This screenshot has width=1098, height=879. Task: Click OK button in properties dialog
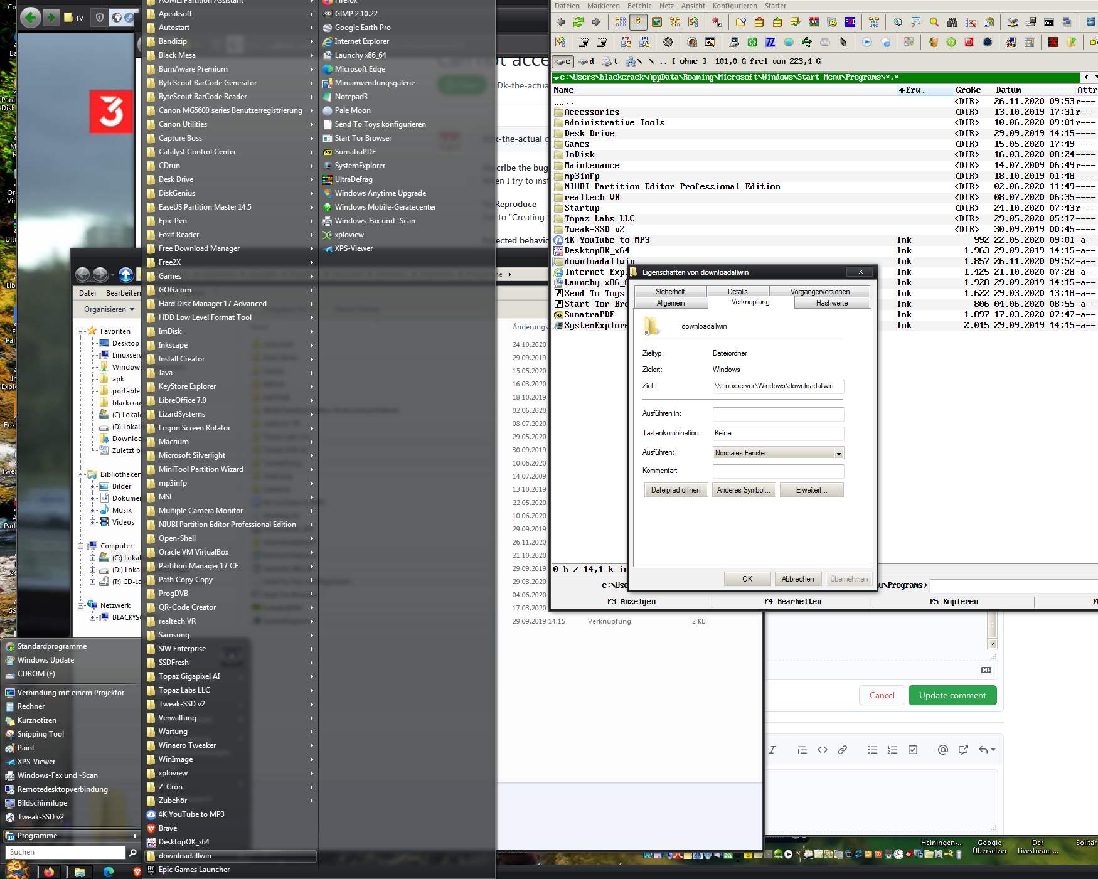747,579
